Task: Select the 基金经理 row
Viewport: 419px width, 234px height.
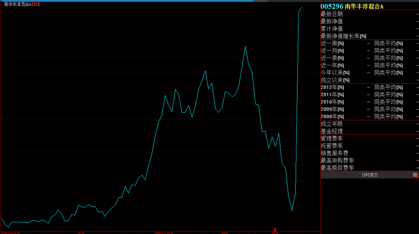Action: coord(370,131)
